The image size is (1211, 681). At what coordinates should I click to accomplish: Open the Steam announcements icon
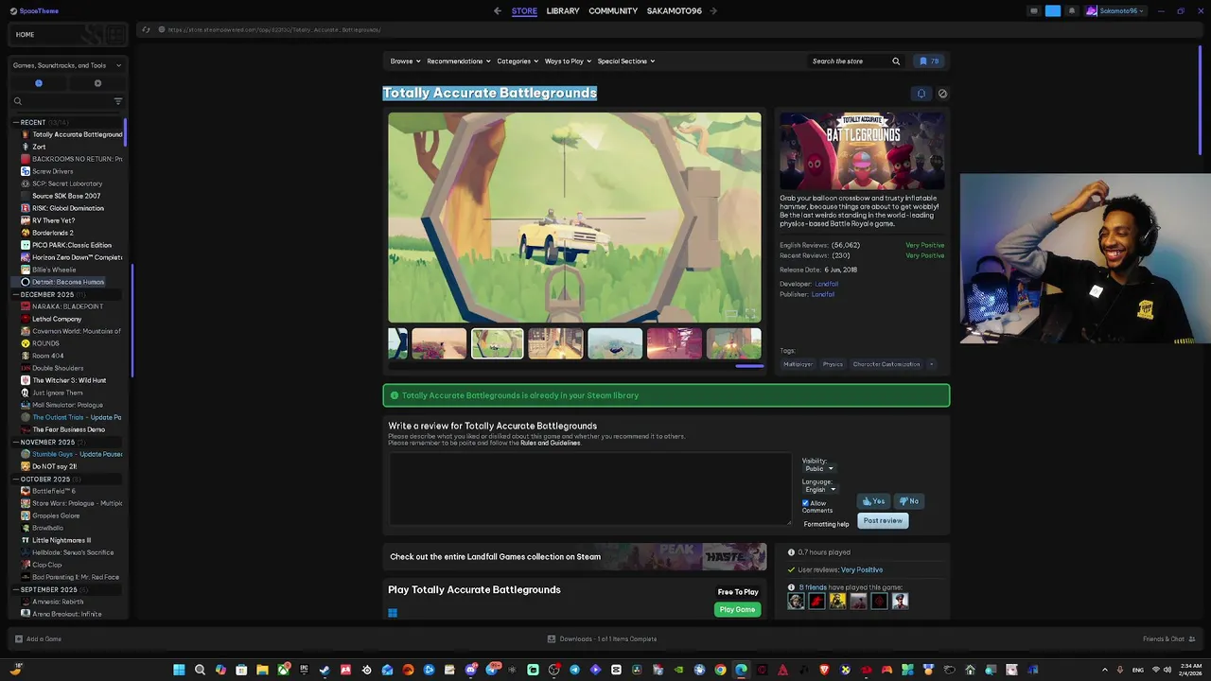point(1034,11)
